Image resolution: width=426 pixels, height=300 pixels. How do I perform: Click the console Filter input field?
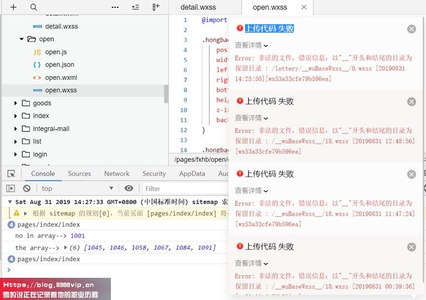pos(183,189)
